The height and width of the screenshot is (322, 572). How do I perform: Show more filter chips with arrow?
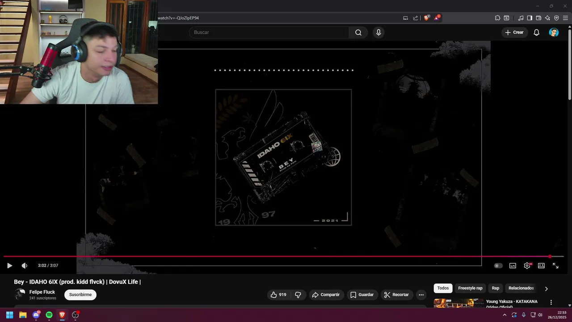[x=546, y=288]
